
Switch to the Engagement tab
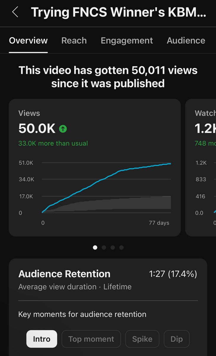(127, 41)
